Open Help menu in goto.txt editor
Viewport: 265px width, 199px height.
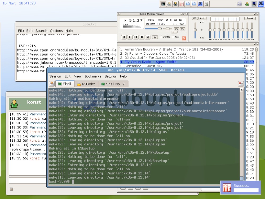69,31
